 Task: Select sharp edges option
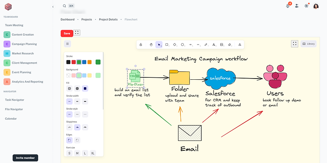click(69, 140)
